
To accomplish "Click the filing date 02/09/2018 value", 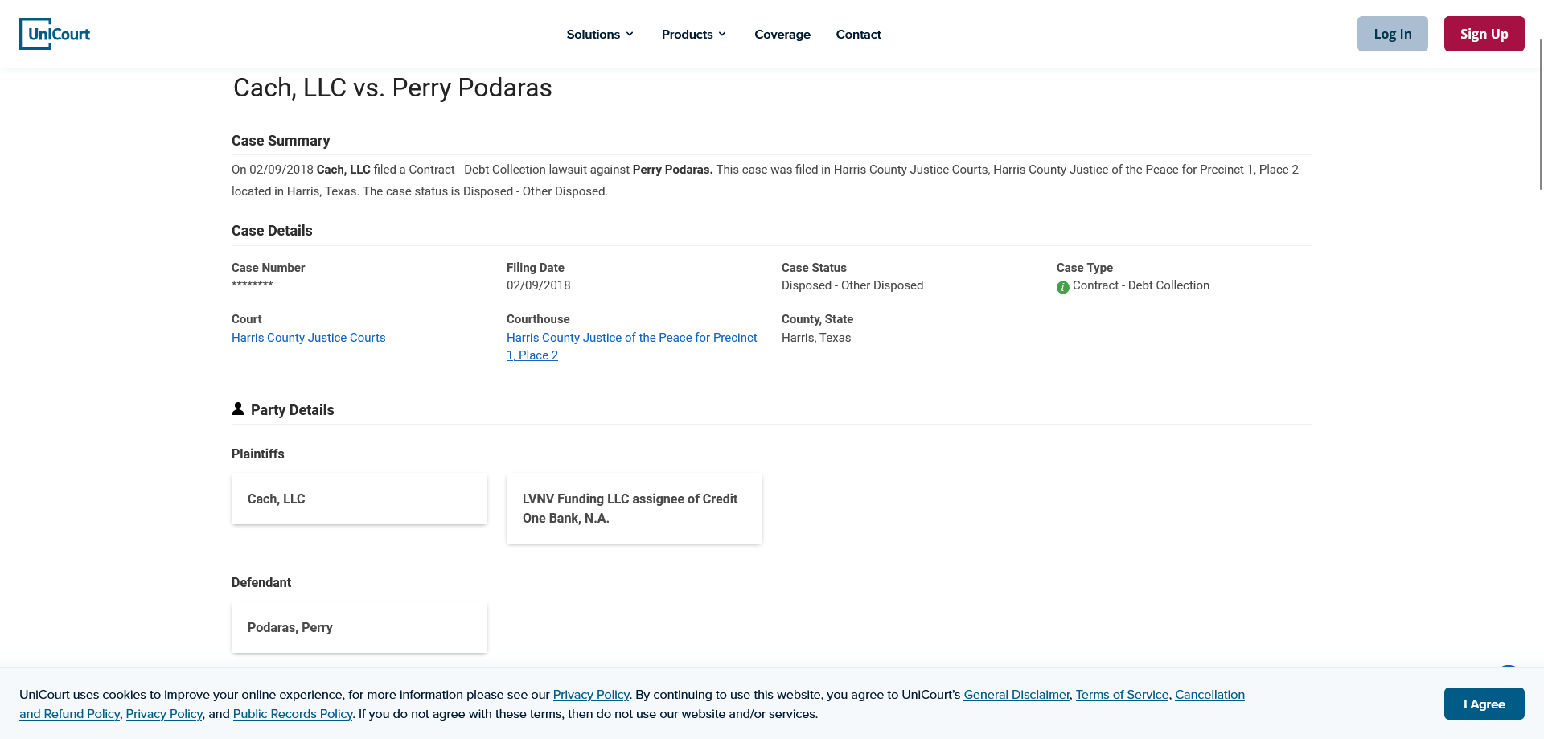I will pyautogui.click(x=539, y=285).
